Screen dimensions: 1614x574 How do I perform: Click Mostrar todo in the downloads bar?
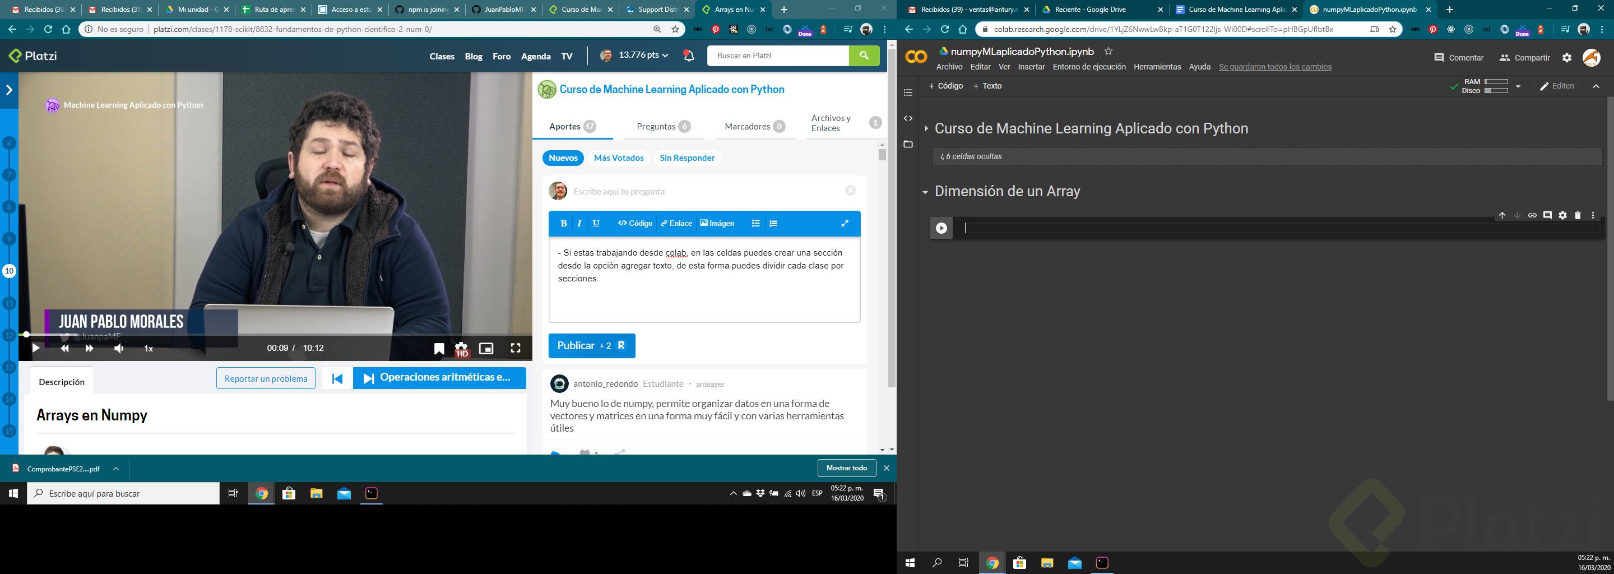(x=846, y=468)
